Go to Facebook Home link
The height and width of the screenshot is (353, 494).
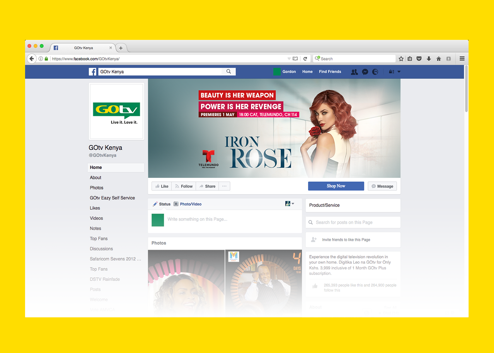pos(307,72)
